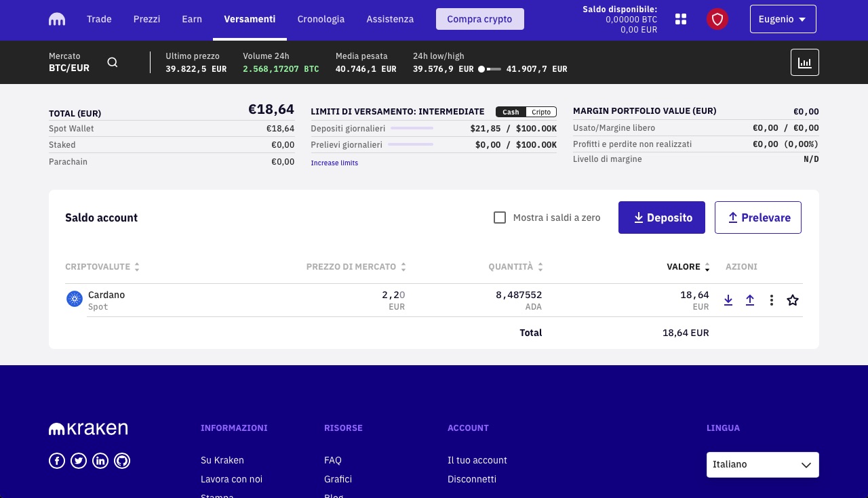Sort by Quantità column

click(516, 267)
